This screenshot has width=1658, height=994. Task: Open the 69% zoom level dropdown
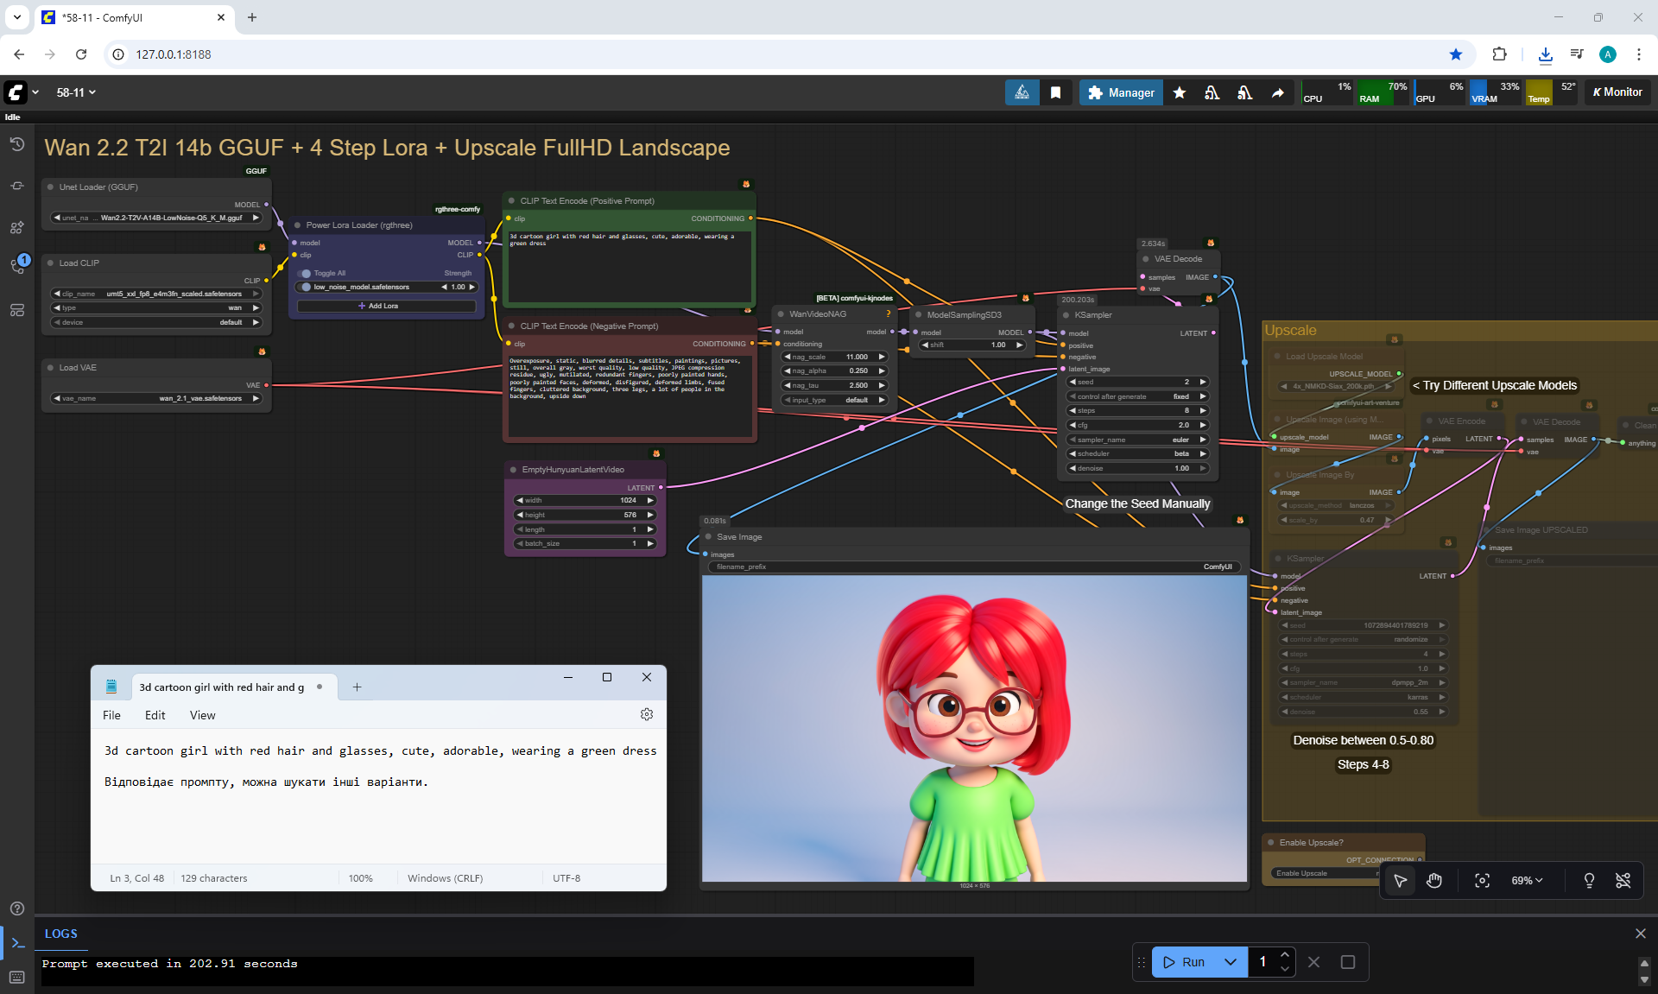pyautogui.click(x=1526, y=880)
